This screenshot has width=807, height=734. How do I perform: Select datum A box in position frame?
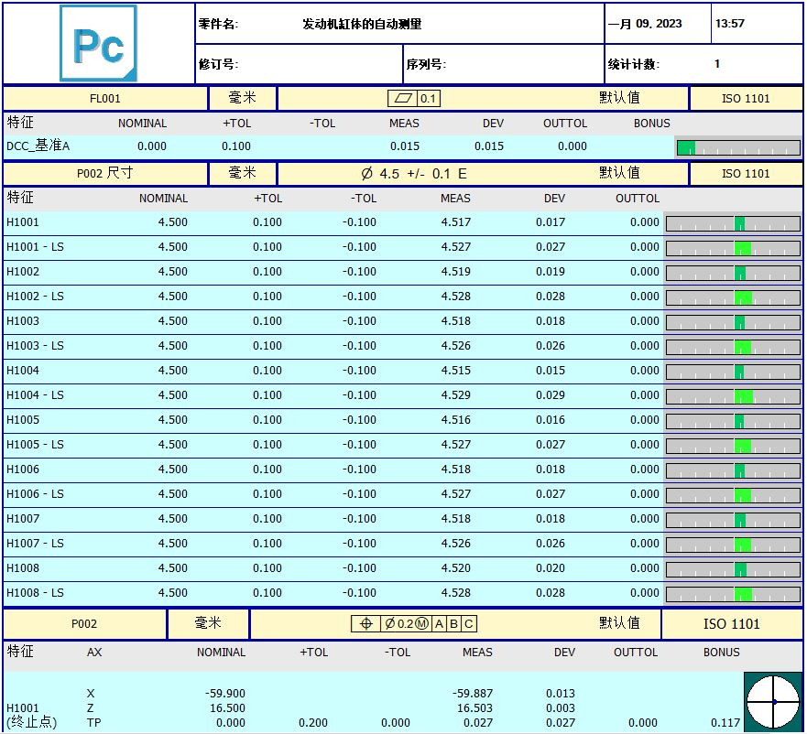point(439,624)
